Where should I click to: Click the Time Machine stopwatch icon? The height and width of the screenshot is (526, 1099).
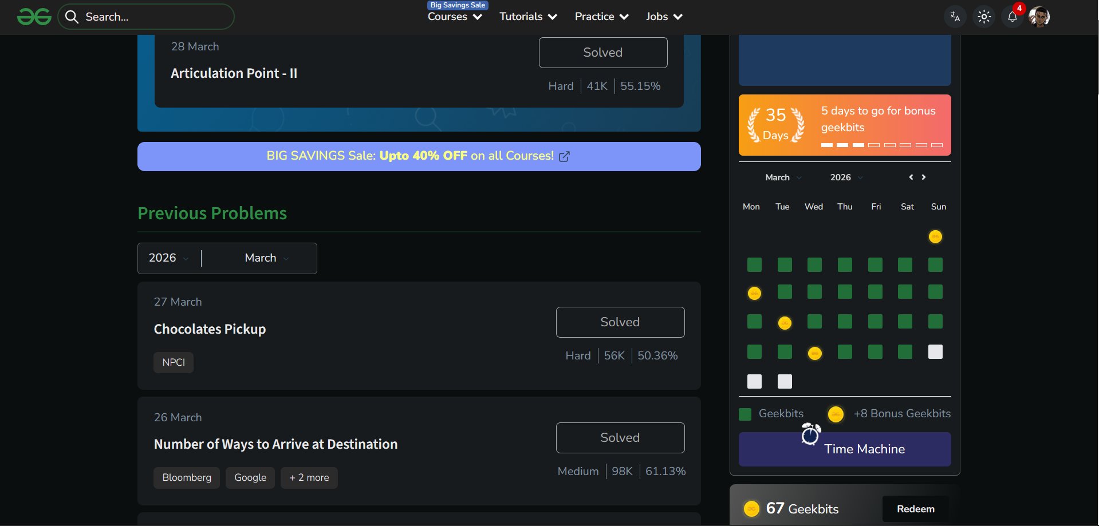(x=810, y=434)
